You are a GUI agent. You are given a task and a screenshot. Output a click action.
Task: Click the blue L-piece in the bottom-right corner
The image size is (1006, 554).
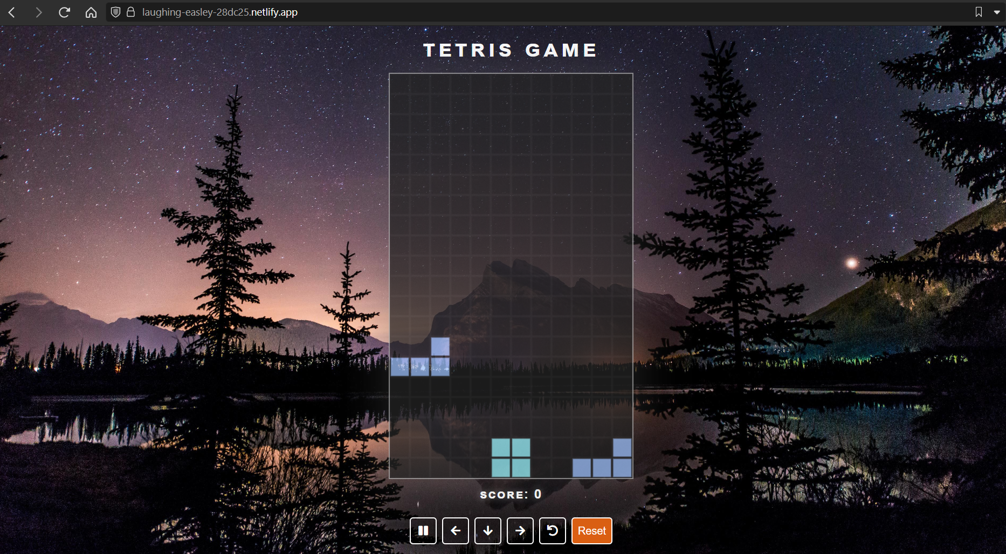coord(602,468)
